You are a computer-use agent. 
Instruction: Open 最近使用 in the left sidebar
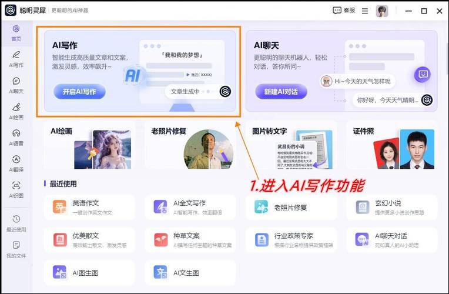click(16, 223)
